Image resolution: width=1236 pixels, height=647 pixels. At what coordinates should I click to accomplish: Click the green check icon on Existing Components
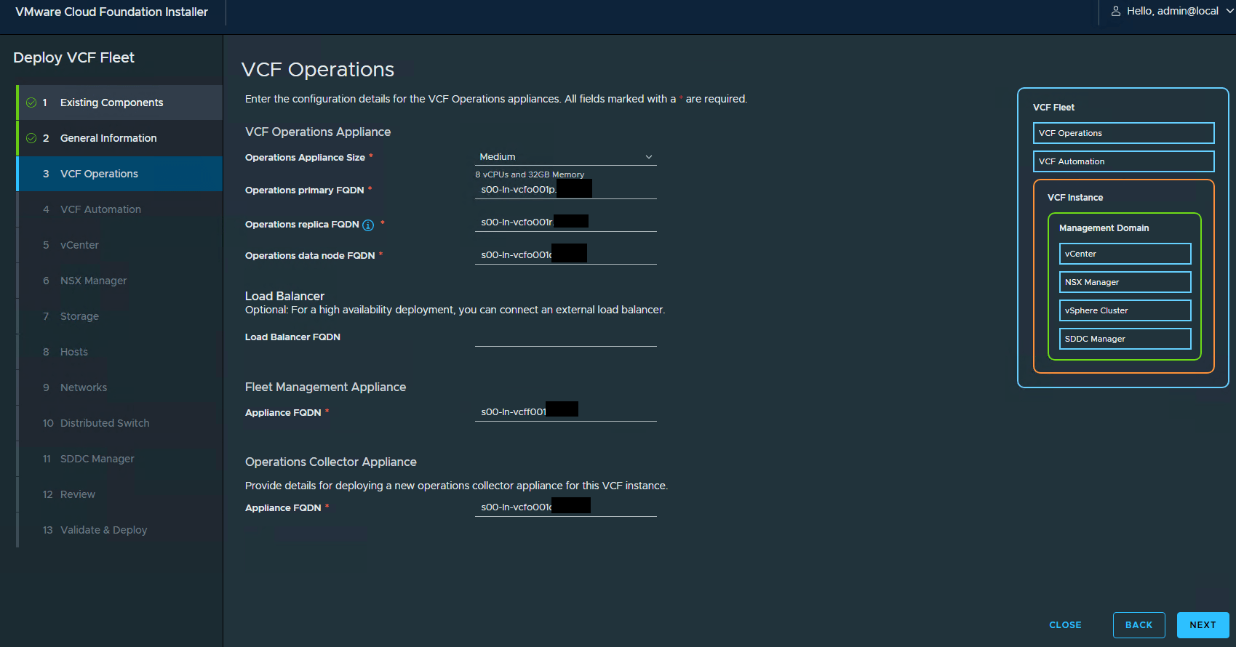(x=31, y=103)
